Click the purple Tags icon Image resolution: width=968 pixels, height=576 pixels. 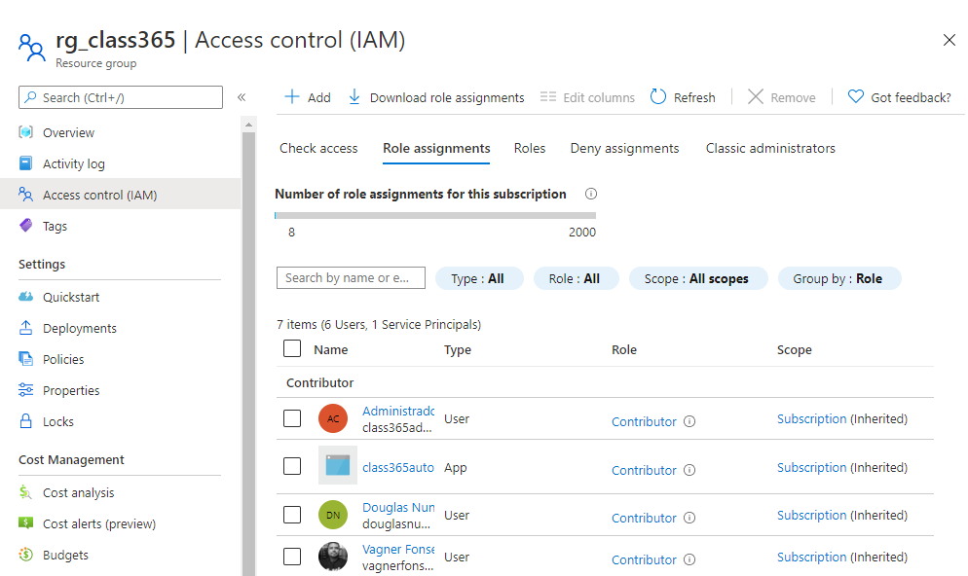[26, 226]
